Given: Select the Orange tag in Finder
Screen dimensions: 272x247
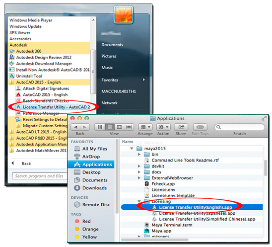Looking at the screenshot, I should click(x=87, y=229).
